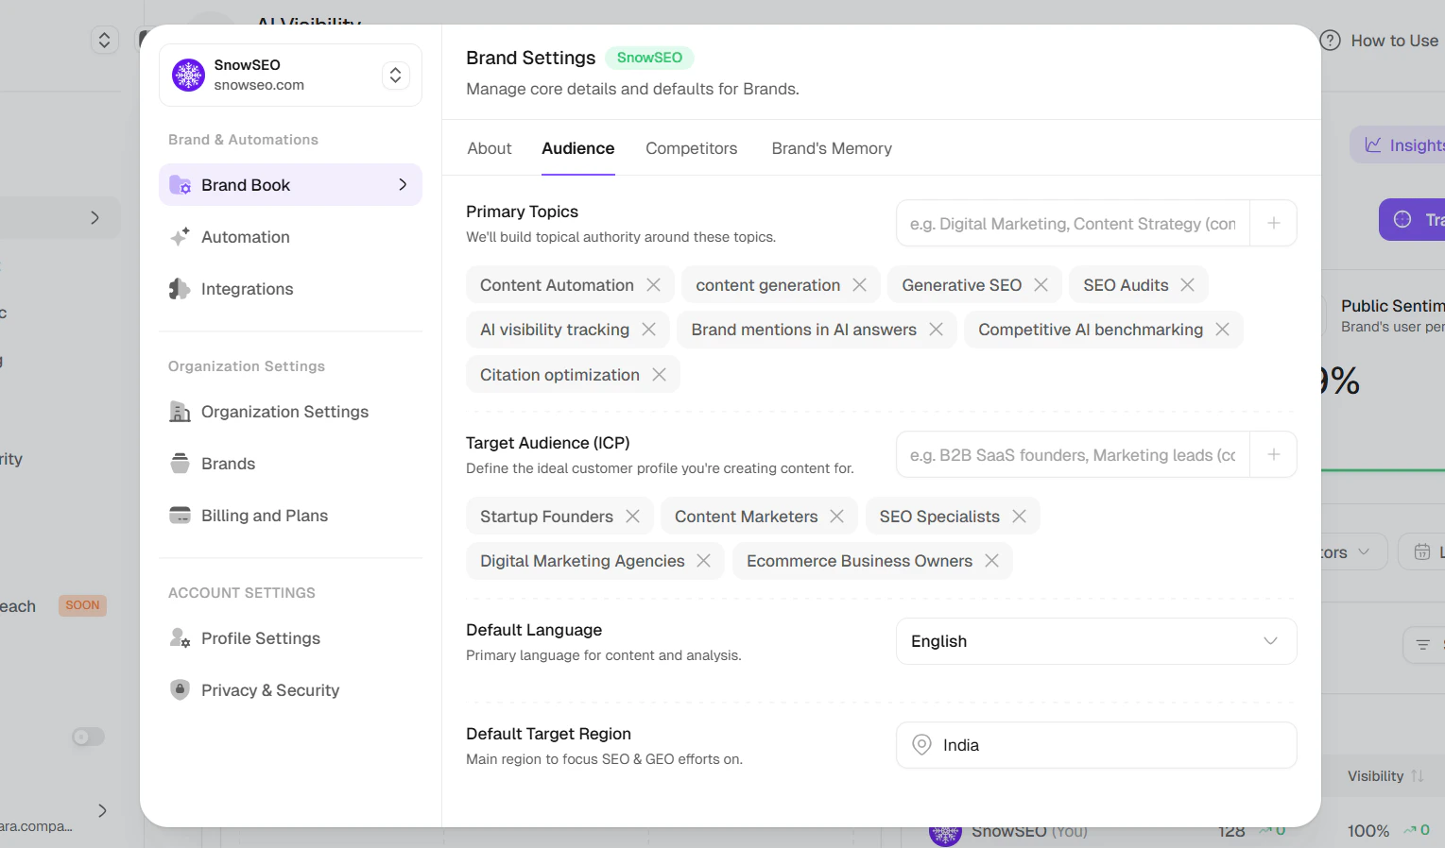The image size is (1445, 848).
Task: Click the Privacy & Security lock icon
Action: click(180, 689)
